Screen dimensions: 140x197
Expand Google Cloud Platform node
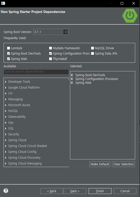point(6,88)
